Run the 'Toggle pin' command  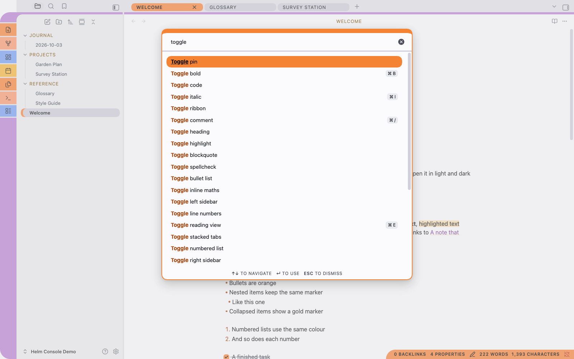284,62
